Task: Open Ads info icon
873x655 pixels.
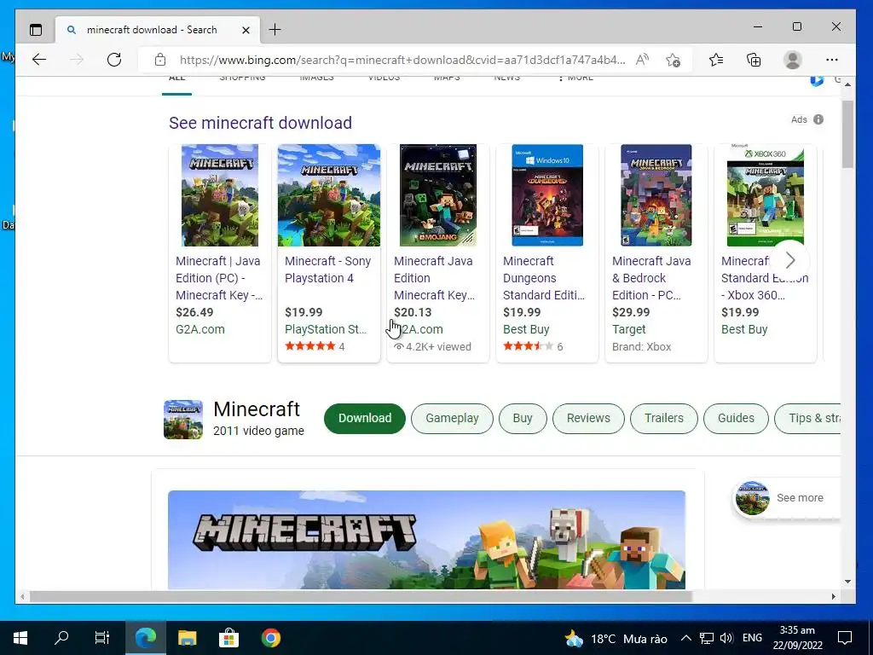Action: point(818,119)
